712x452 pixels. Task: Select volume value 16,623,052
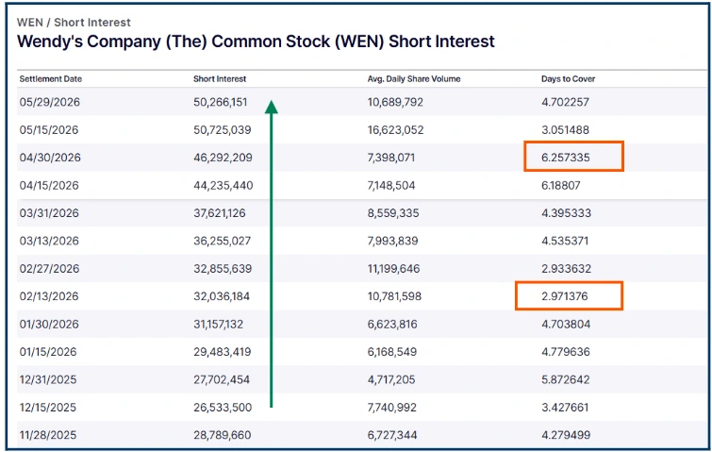pos(395,130)
